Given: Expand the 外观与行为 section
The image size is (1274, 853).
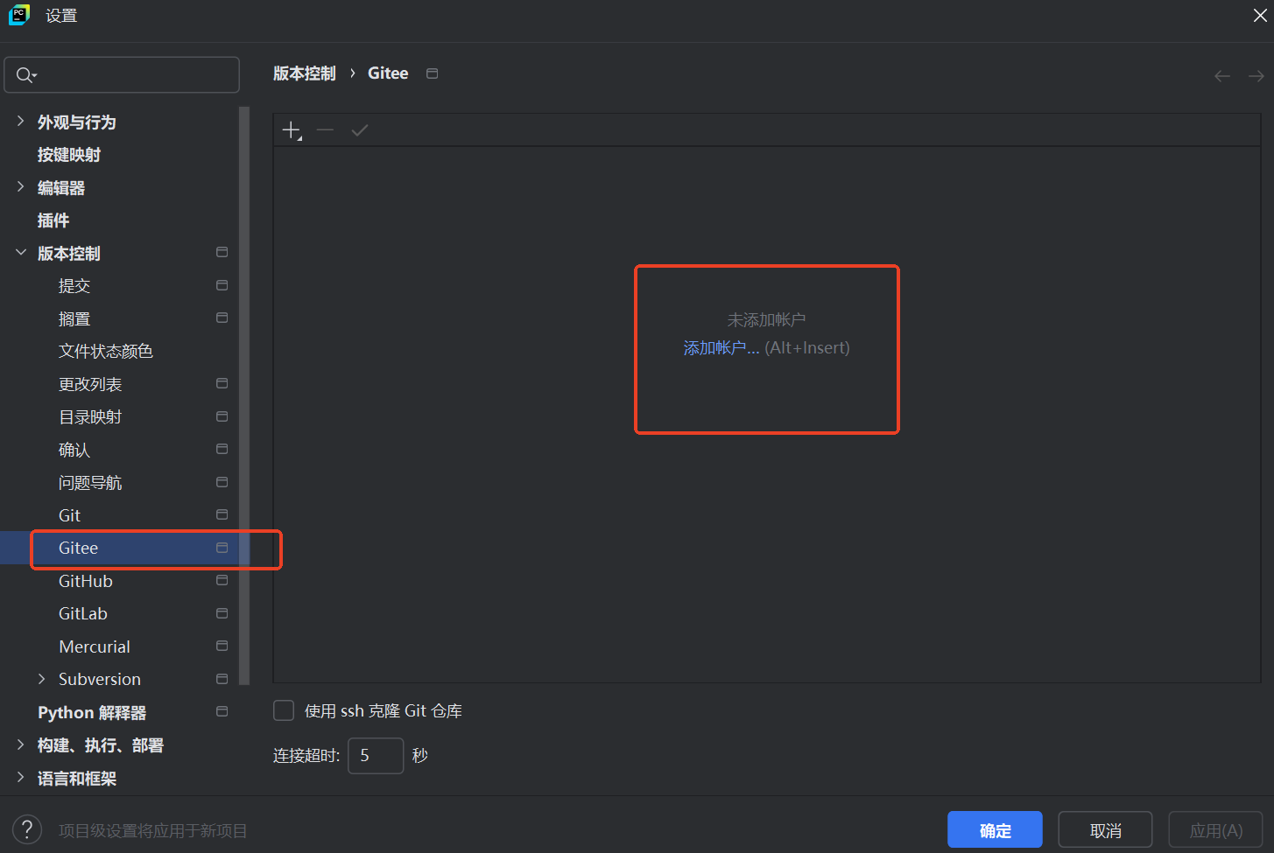Looking at the screenshot, I should pos(20,121).
